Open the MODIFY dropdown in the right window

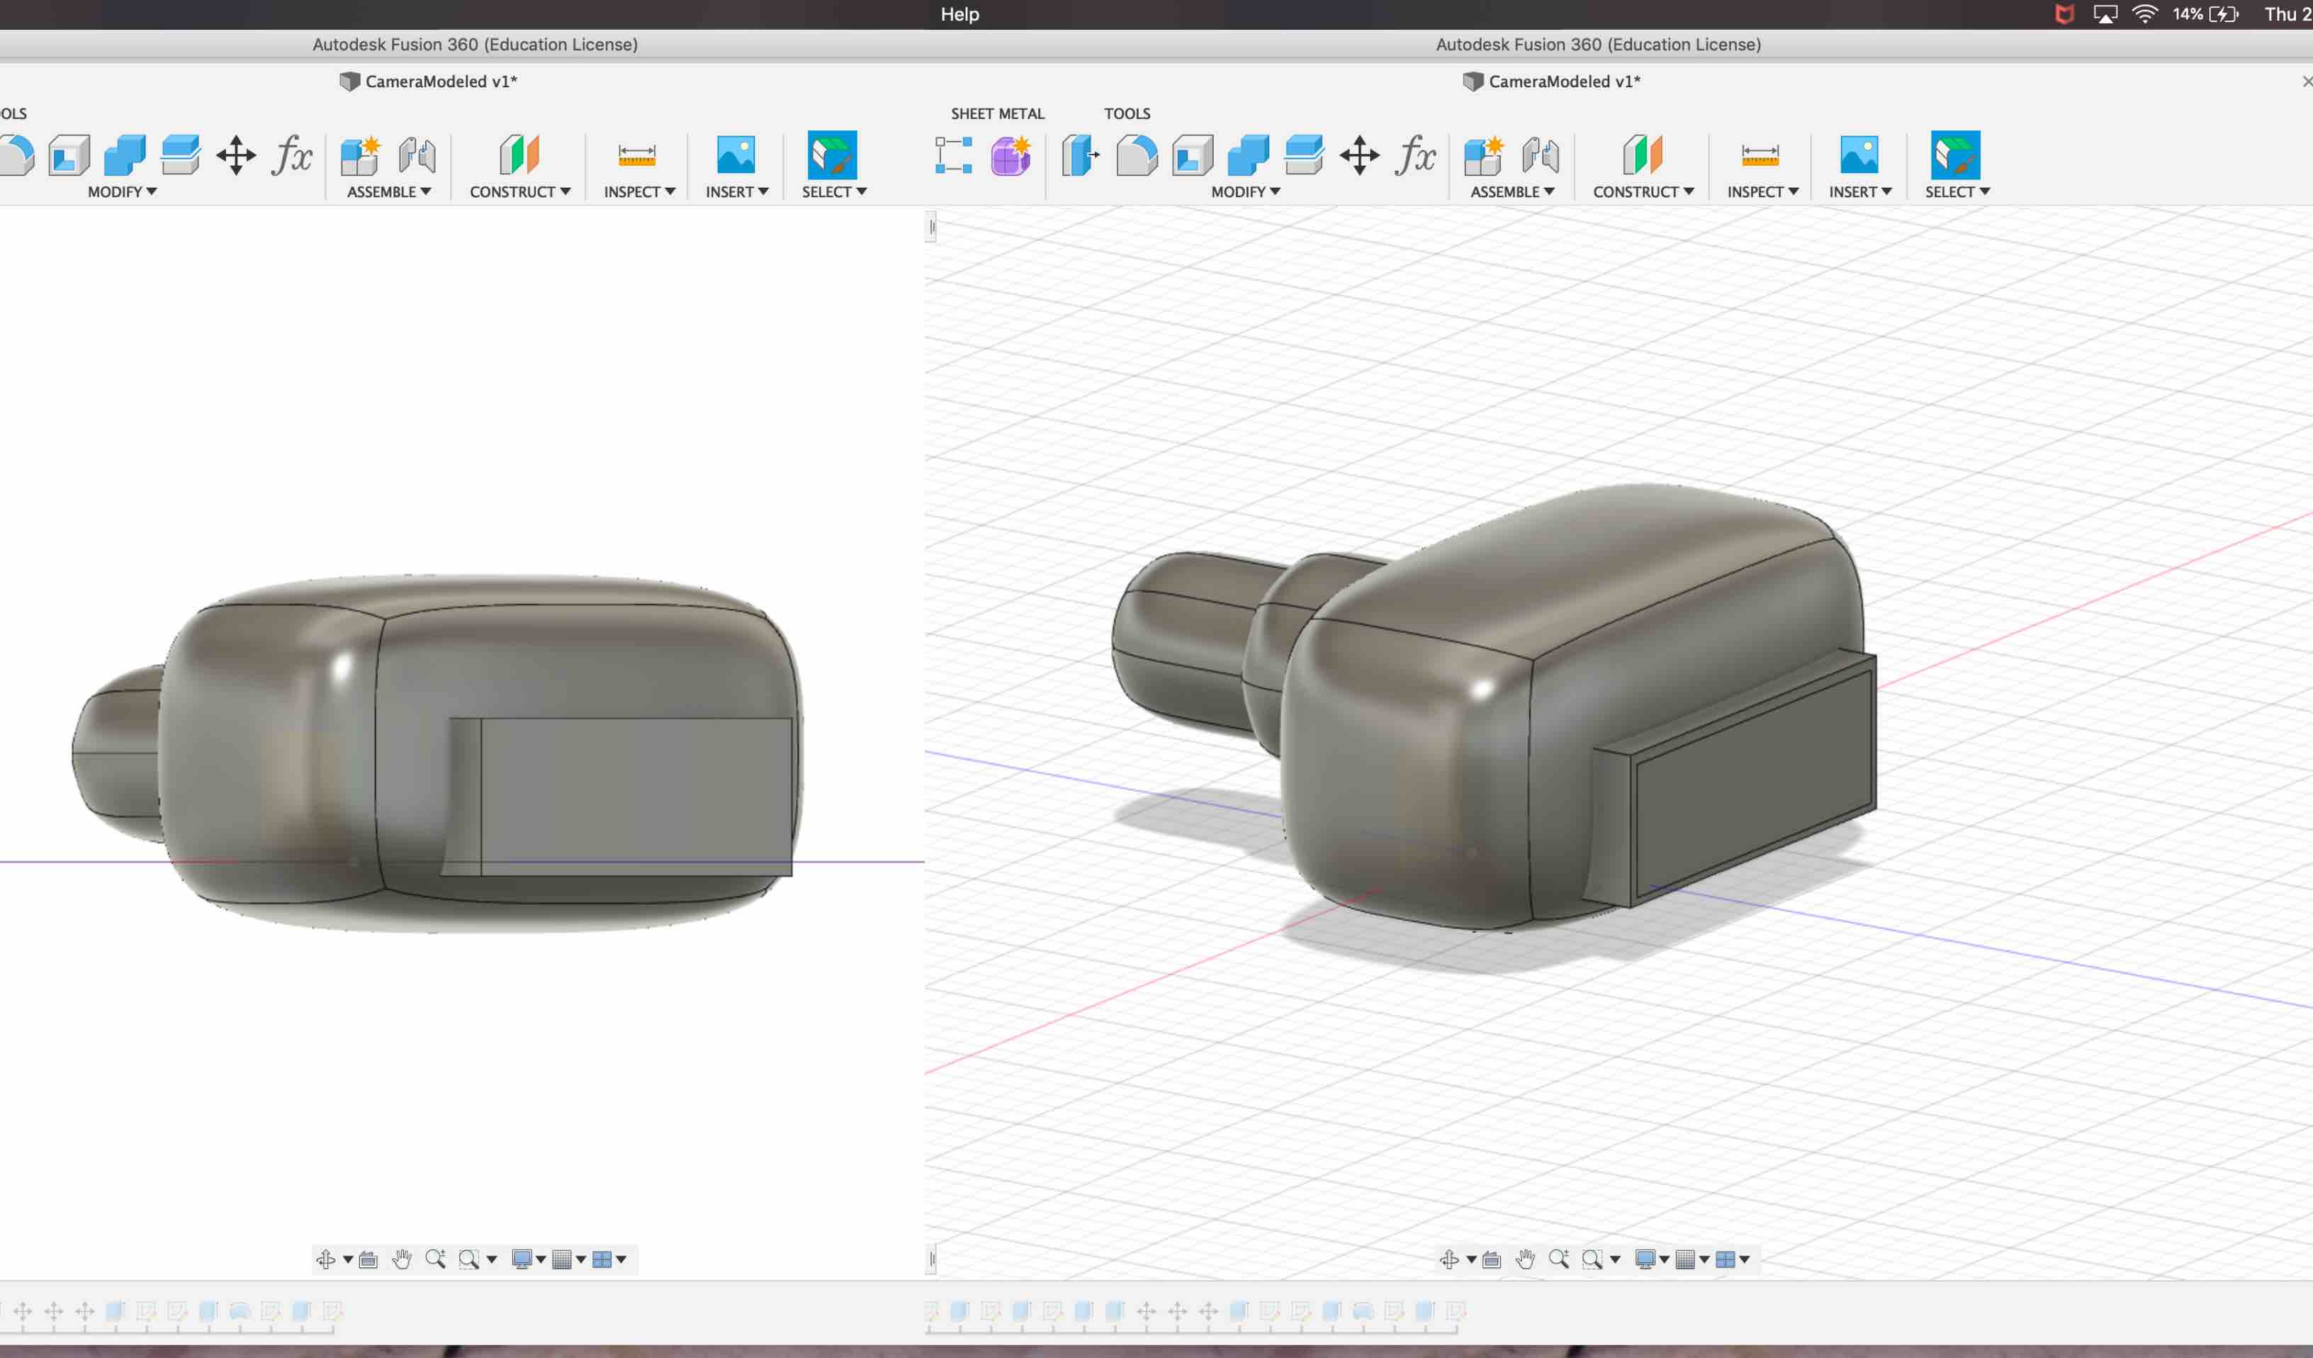1246,192
